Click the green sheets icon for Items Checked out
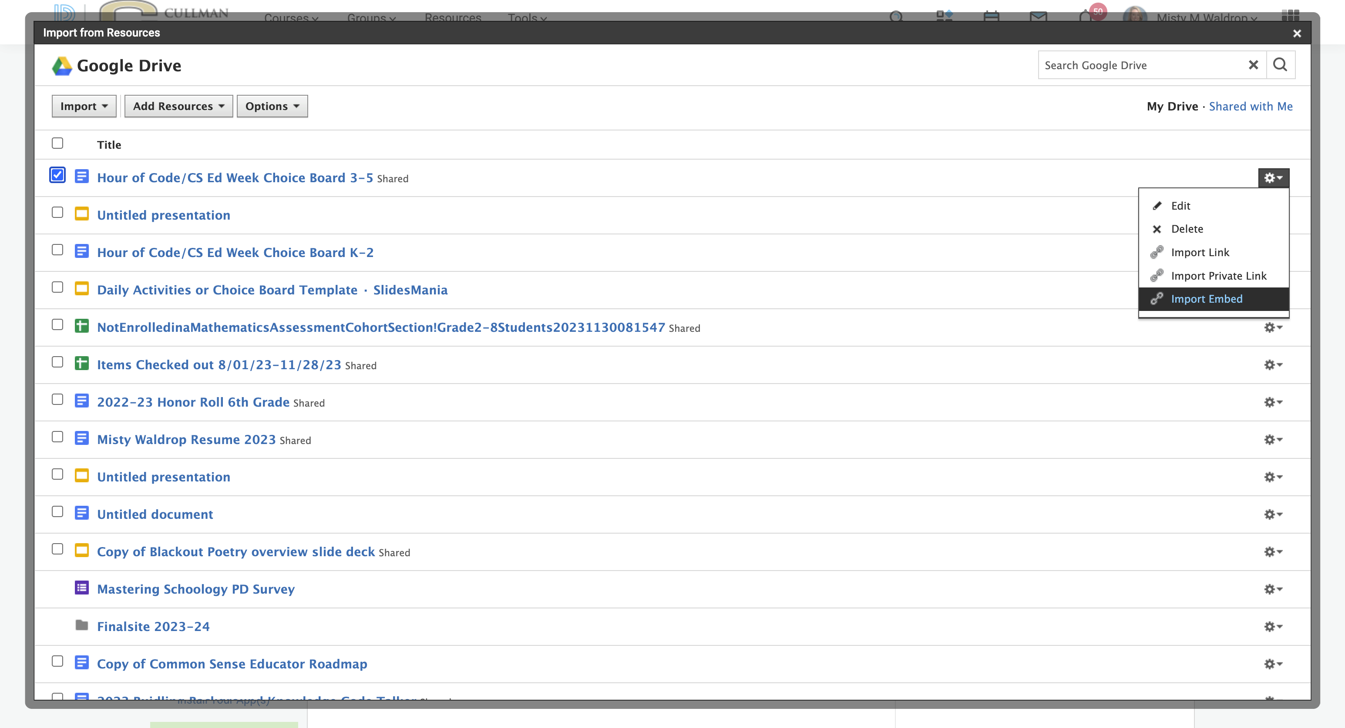The image size is (1345, 728). coord(81,363)
